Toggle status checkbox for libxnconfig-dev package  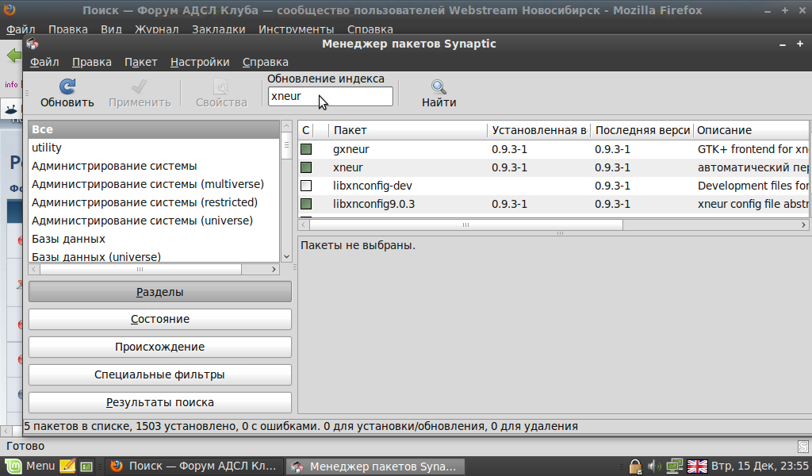[x=306, y=186]
